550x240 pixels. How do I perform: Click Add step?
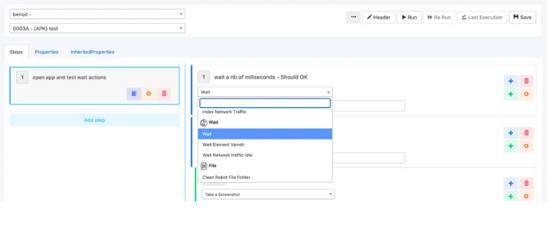(x=94, y=120)
